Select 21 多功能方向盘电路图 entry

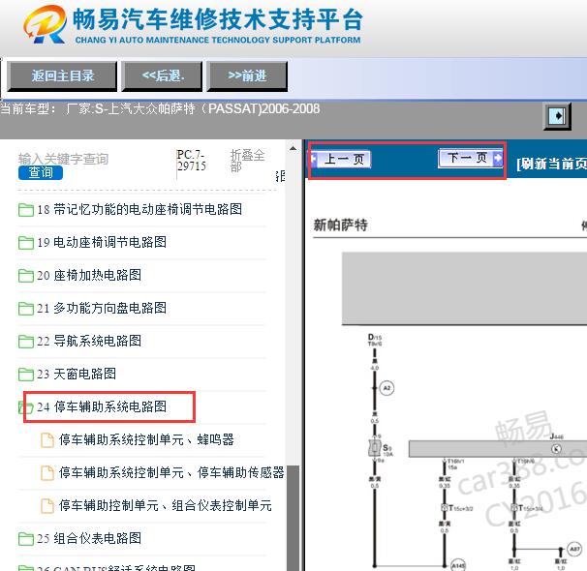(102, 308)
